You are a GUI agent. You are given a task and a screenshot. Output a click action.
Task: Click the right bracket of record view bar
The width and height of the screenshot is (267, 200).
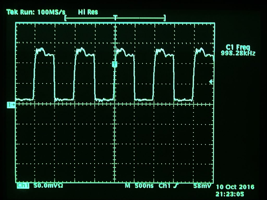[165, 18]
